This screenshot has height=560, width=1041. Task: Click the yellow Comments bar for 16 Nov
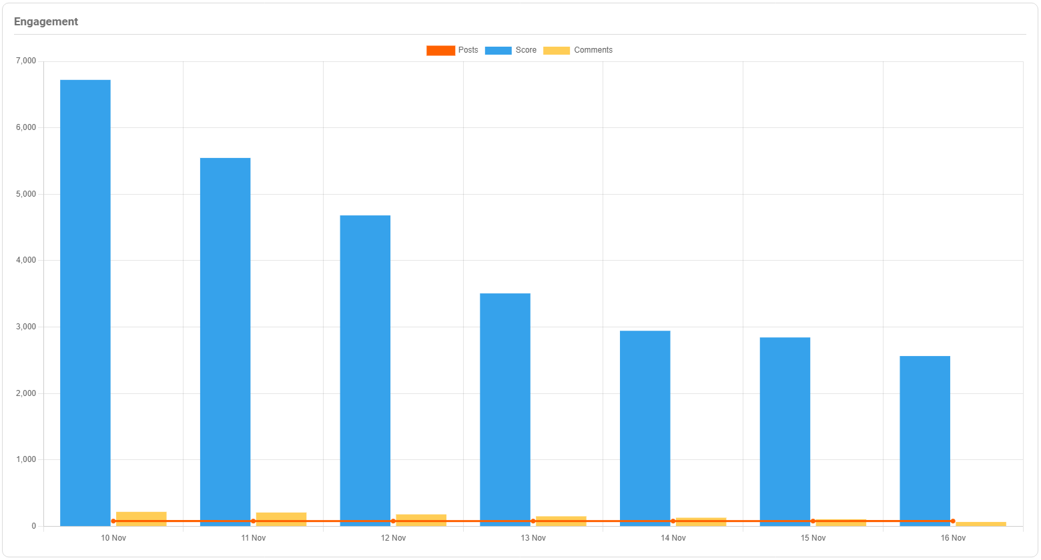pos(981,524)
